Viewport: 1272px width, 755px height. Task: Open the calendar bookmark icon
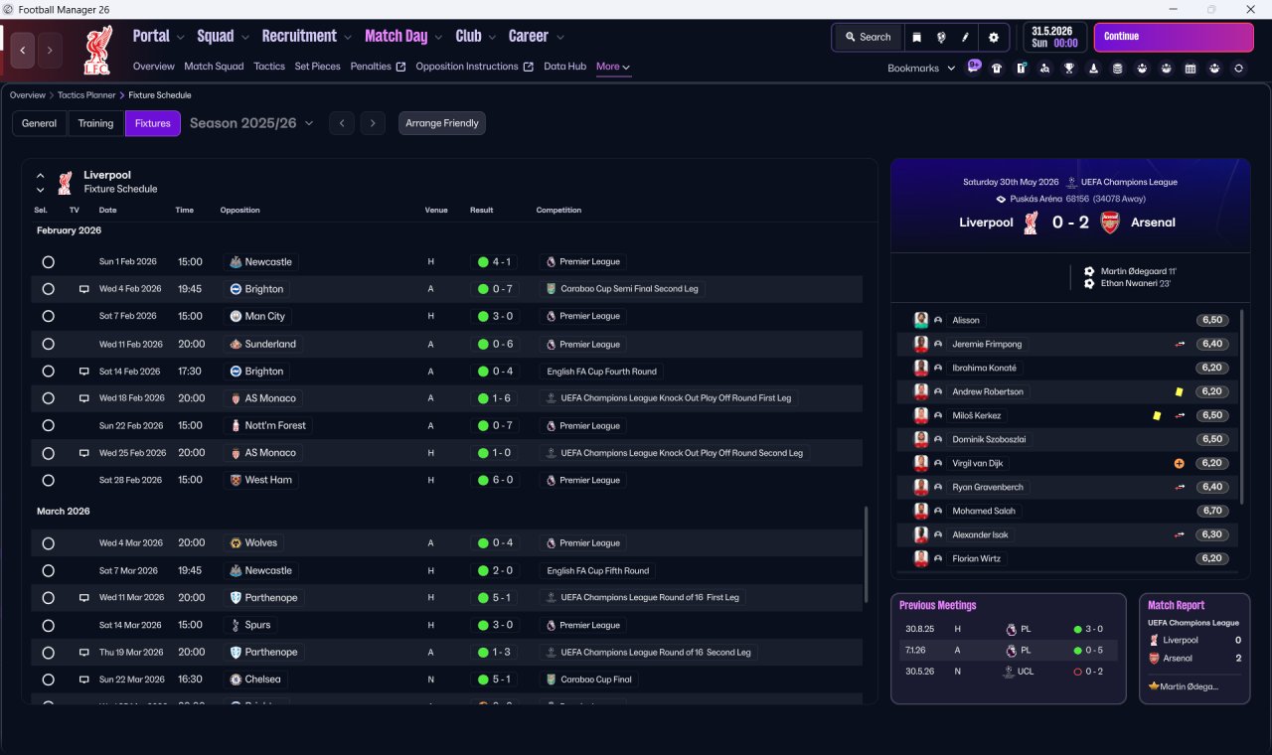[x=1191, y=69]
